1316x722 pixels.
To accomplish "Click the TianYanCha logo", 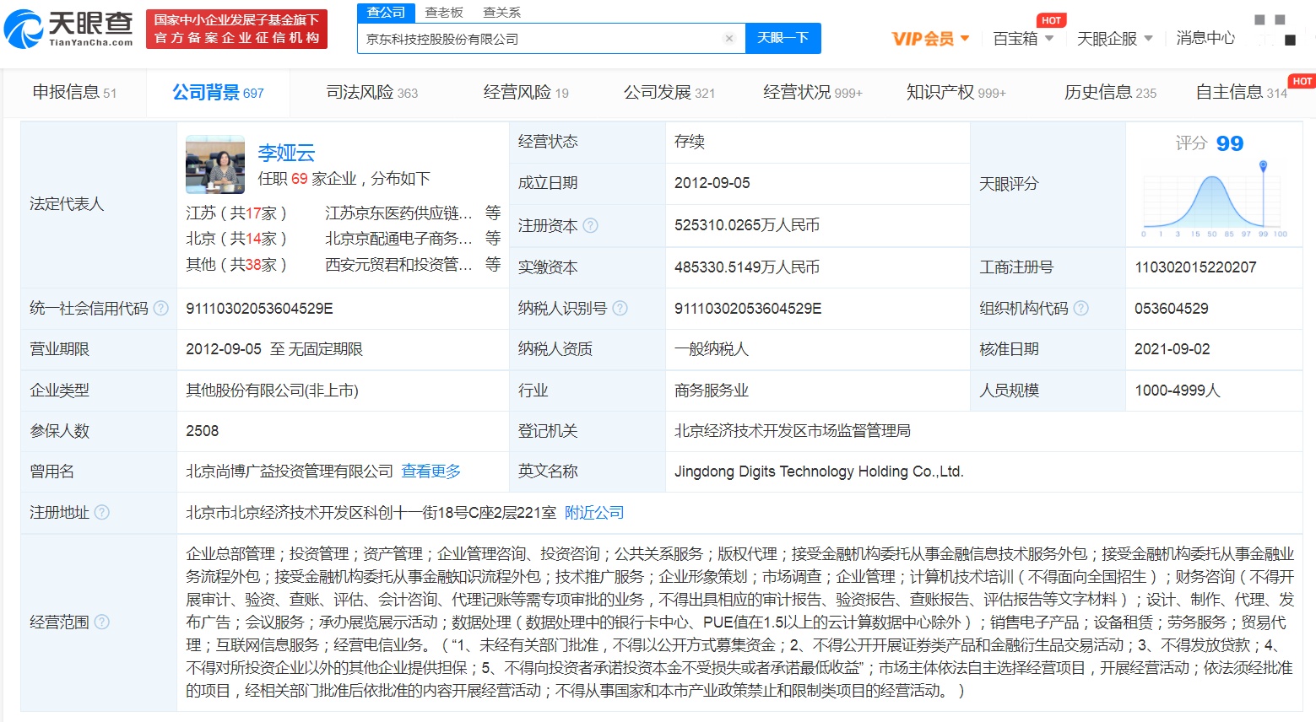I will click(x=70, y=29).
